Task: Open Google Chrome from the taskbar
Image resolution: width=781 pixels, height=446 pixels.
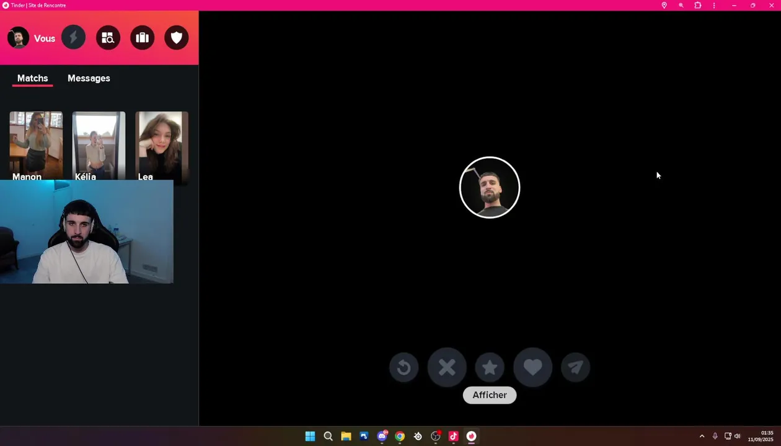Action: pos(400,436)
